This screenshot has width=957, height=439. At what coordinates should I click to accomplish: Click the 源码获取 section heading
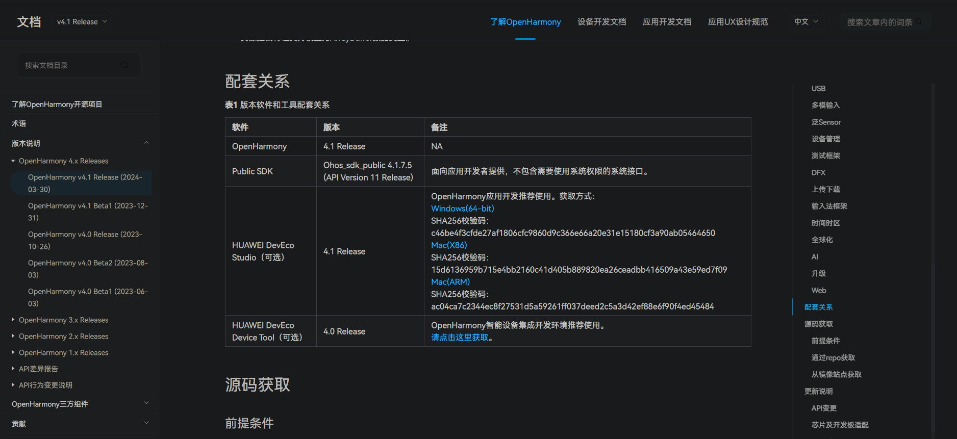257,384
